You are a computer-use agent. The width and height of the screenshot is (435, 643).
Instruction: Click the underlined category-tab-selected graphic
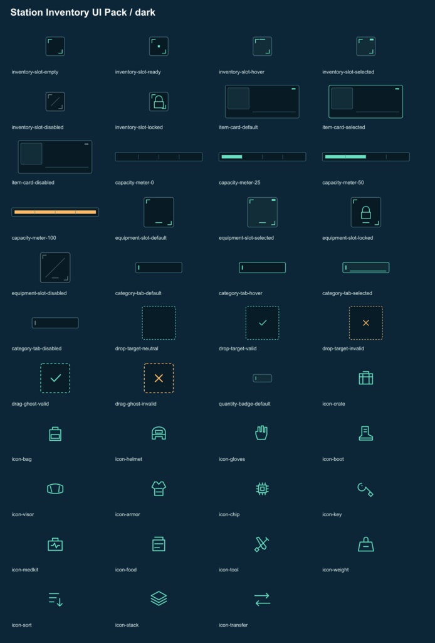click(x=365, y=267)
